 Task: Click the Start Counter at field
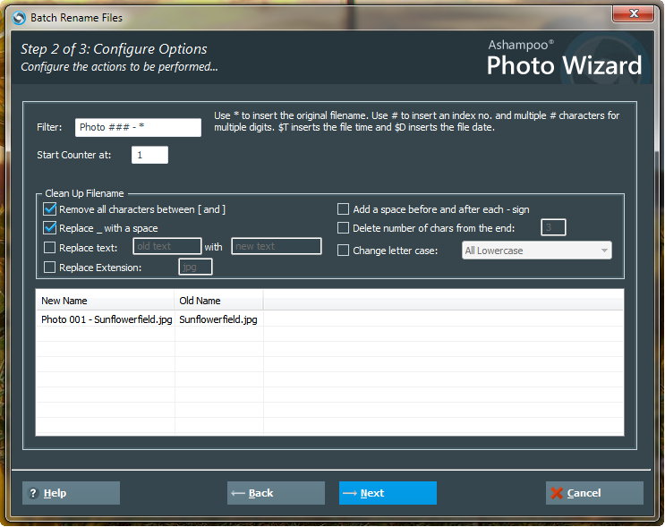tap(149, 156)
